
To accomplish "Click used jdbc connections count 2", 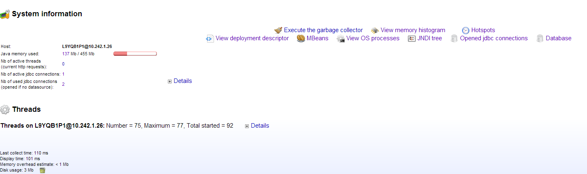I will click(x=63, y=84).
